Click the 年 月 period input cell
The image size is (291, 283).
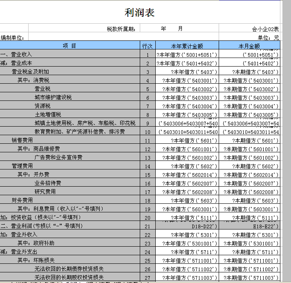pyautogui.click(x=172, y=29)
